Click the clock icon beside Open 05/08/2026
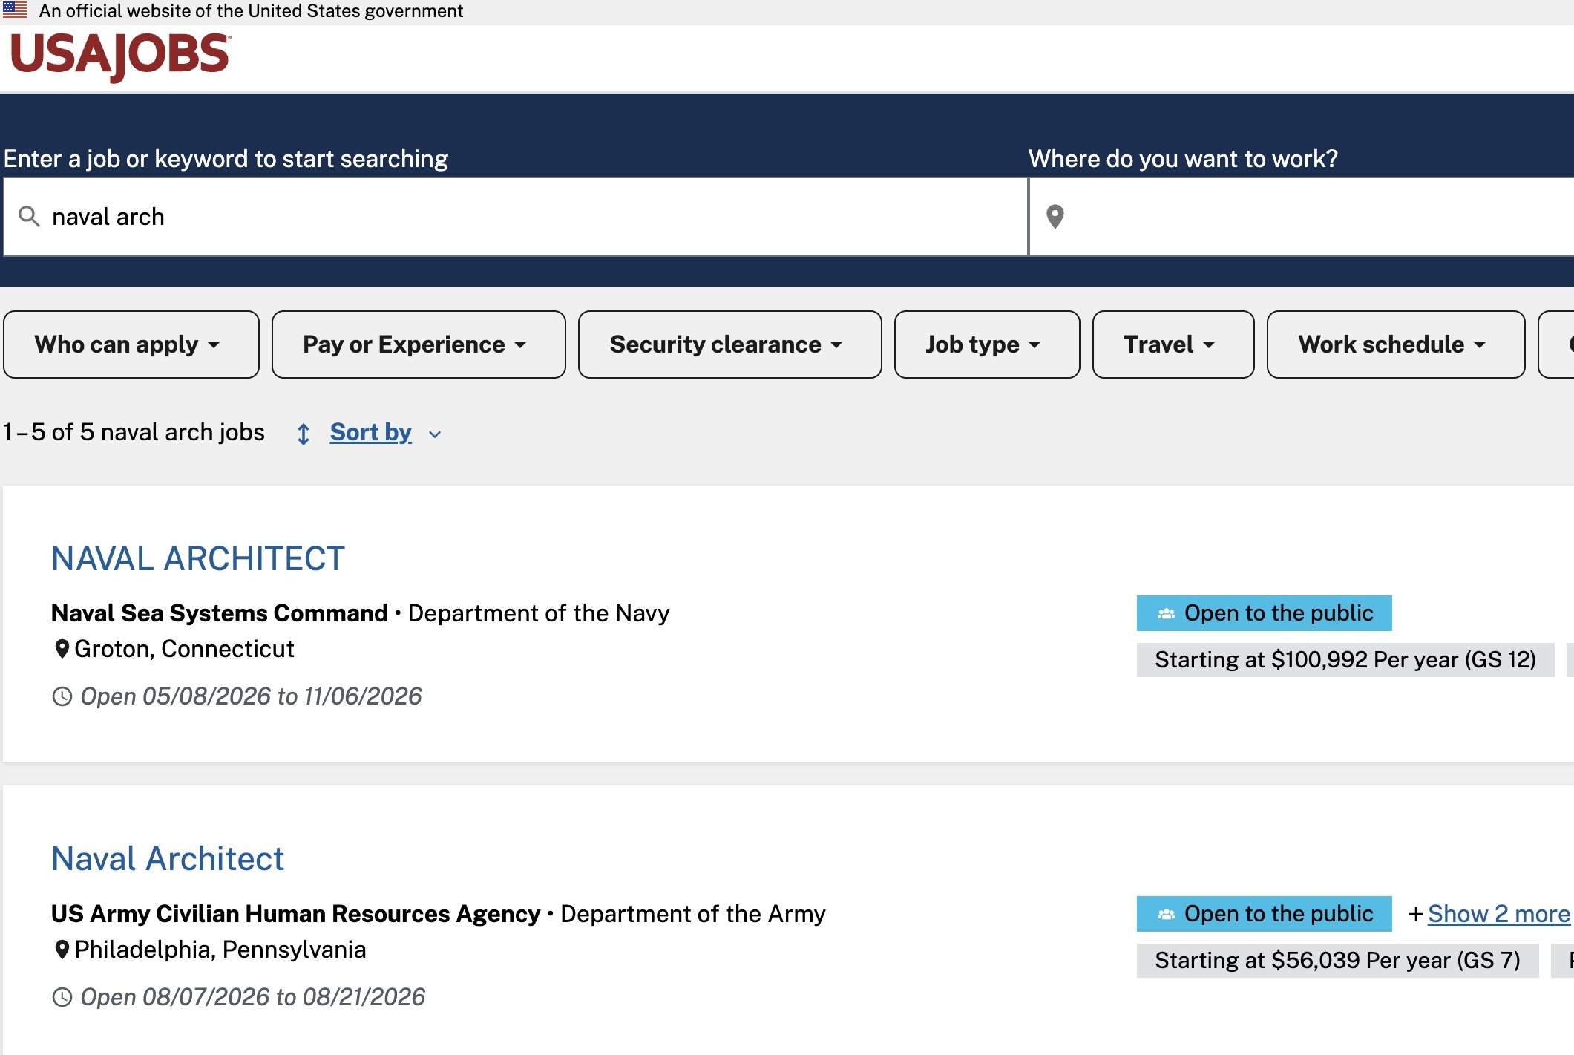The height and width of the screenshot is (1055, 1574). tap(62, 696)
